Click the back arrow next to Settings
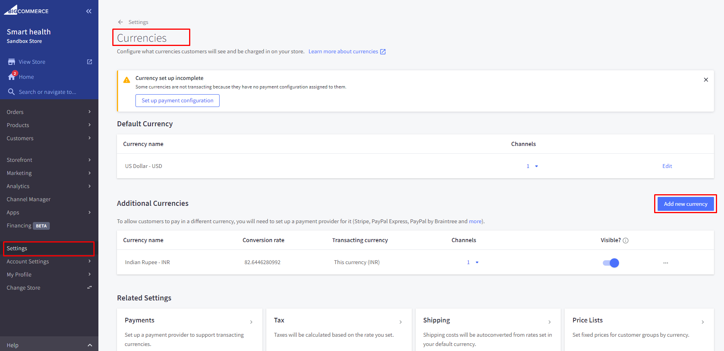The height and width of the screenshot is (351, 724). (x=120, y=22)
